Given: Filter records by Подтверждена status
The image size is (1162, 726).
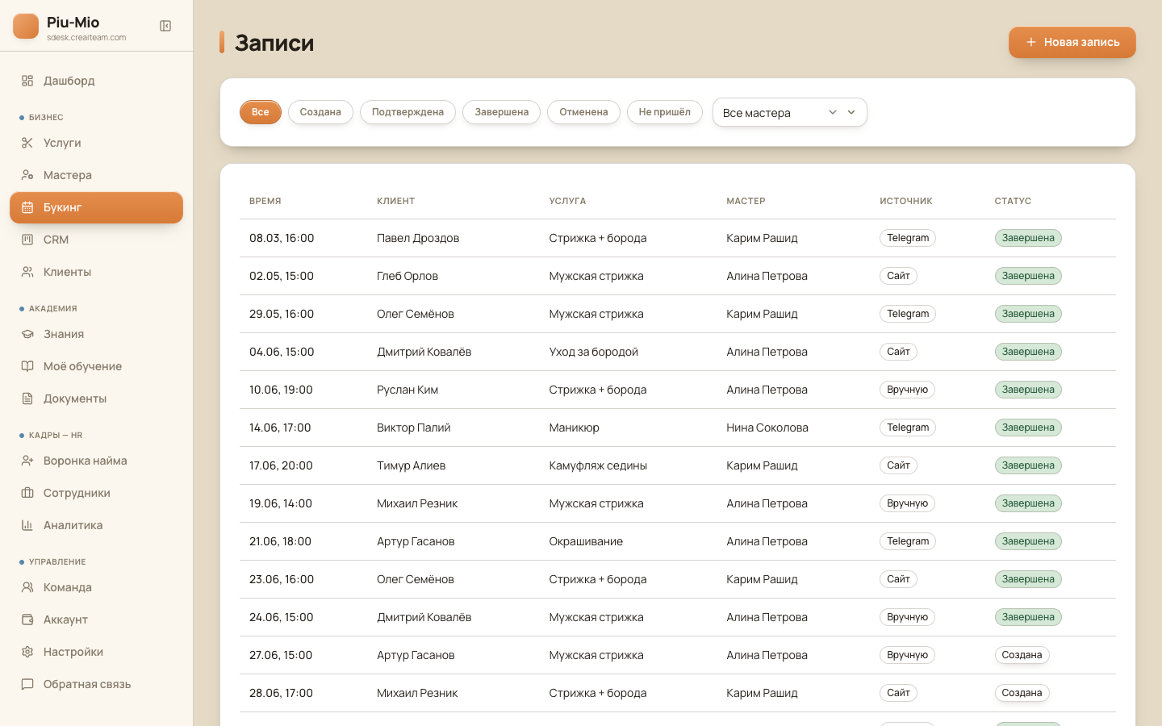Looking at the screenshot, I should click(408, 112).
